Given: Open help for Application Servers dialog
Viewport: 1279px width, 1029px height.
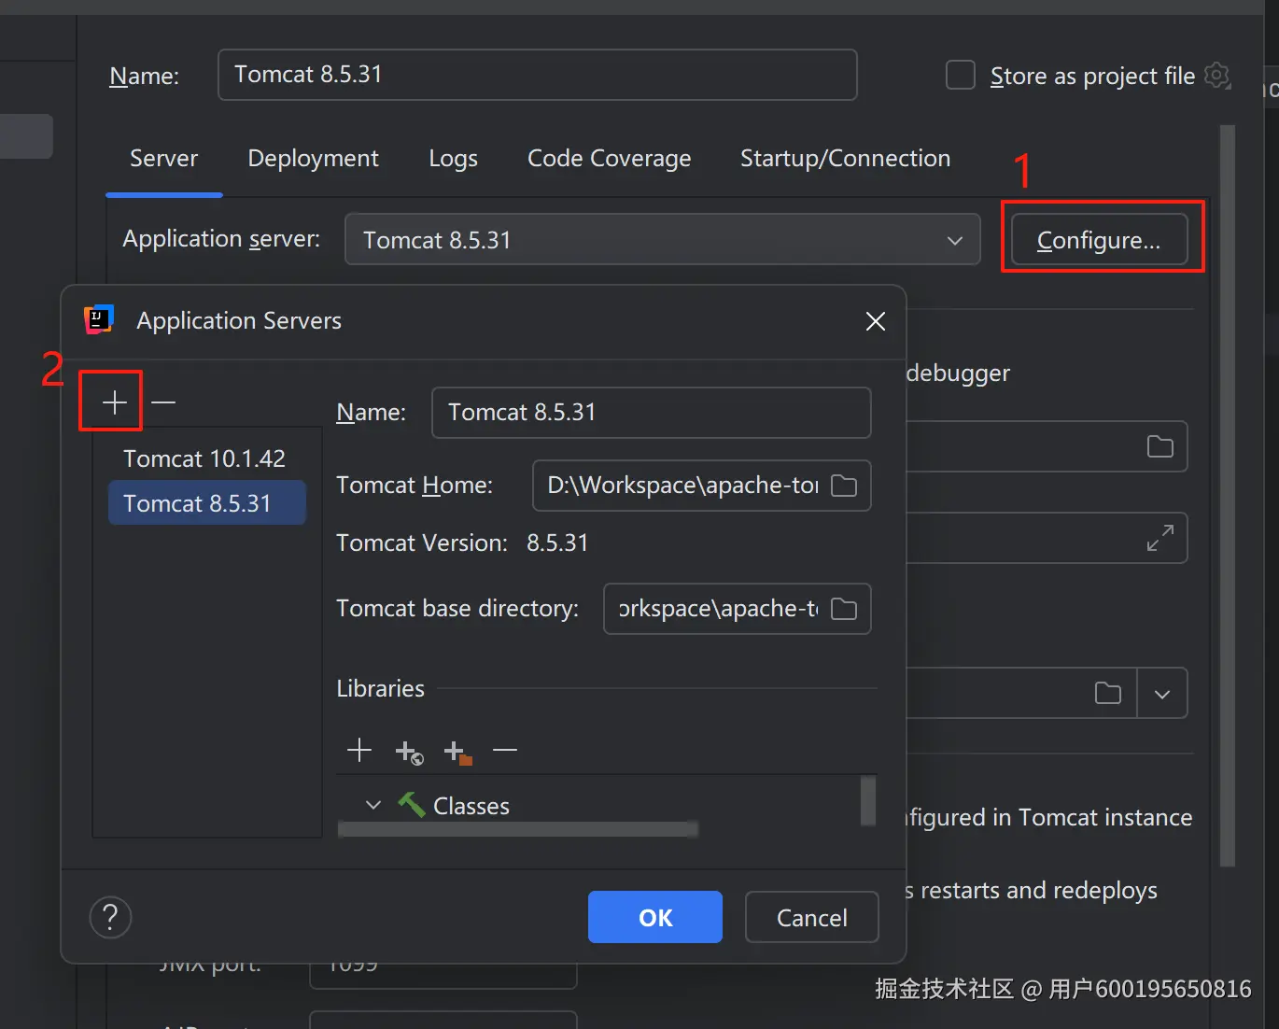Looking at the screenshot, I should [110, 917].
